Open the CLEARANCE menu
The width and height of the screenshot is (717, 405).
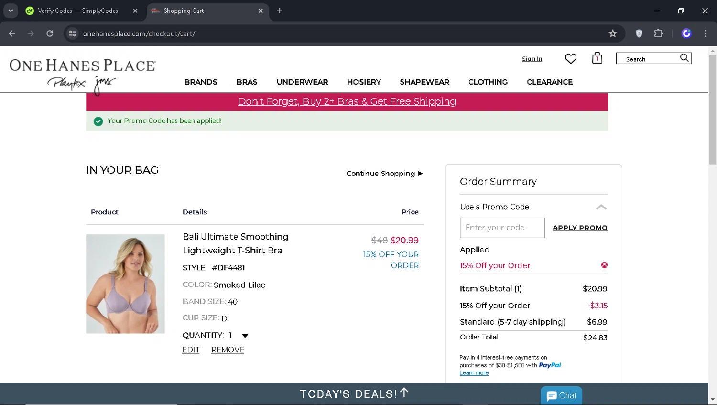click(x=550, y=82)
